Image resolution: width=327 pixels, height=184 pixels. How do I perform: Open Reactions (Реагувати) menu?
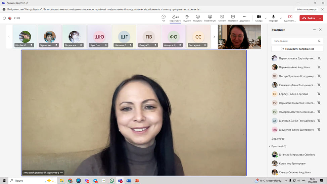pyautogui.click(x=197, y=18)
